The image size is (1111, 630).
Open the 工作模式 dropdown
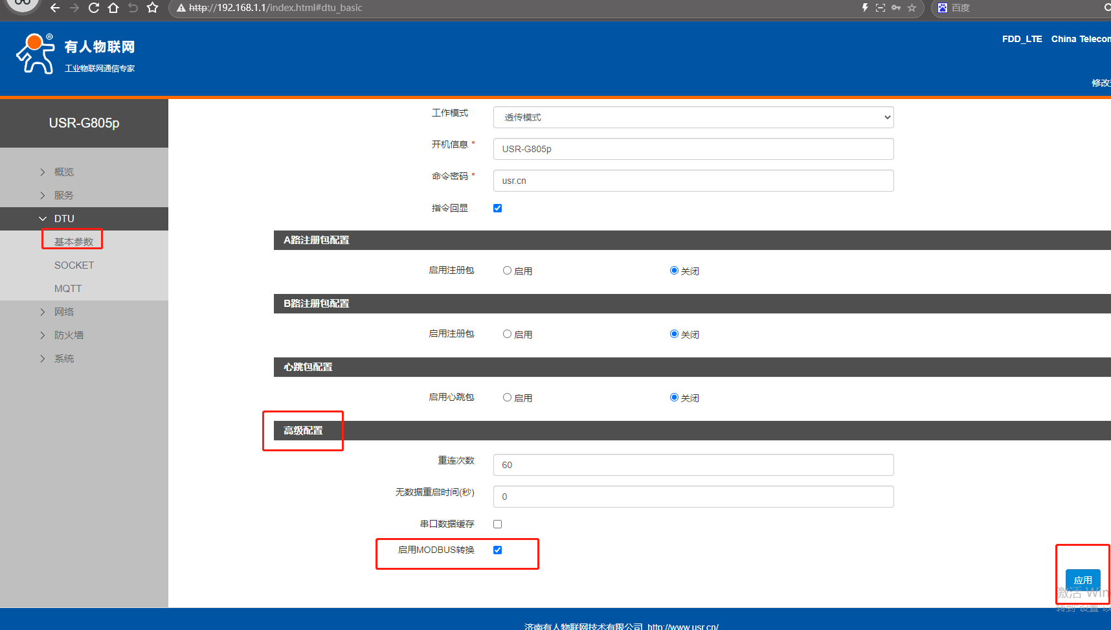(693, 117)
